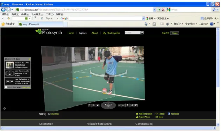This screenshot has height=131, width=221.
Task: Click the Report Abuse link
Action: pos(143,117)
